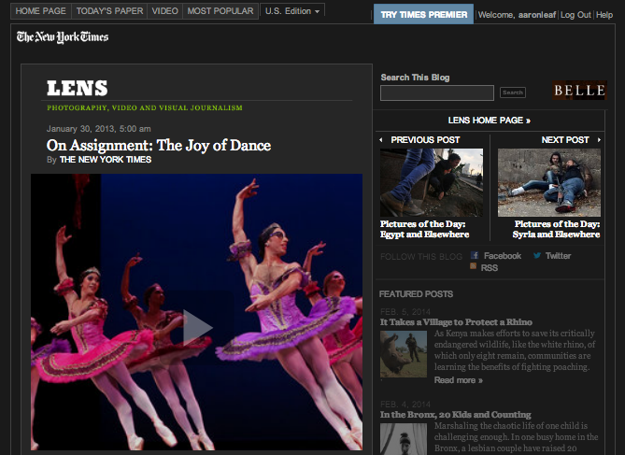Open the Most Popular tab
The image size is (625, 455).
pyautogui.click(x=220, y=11)
